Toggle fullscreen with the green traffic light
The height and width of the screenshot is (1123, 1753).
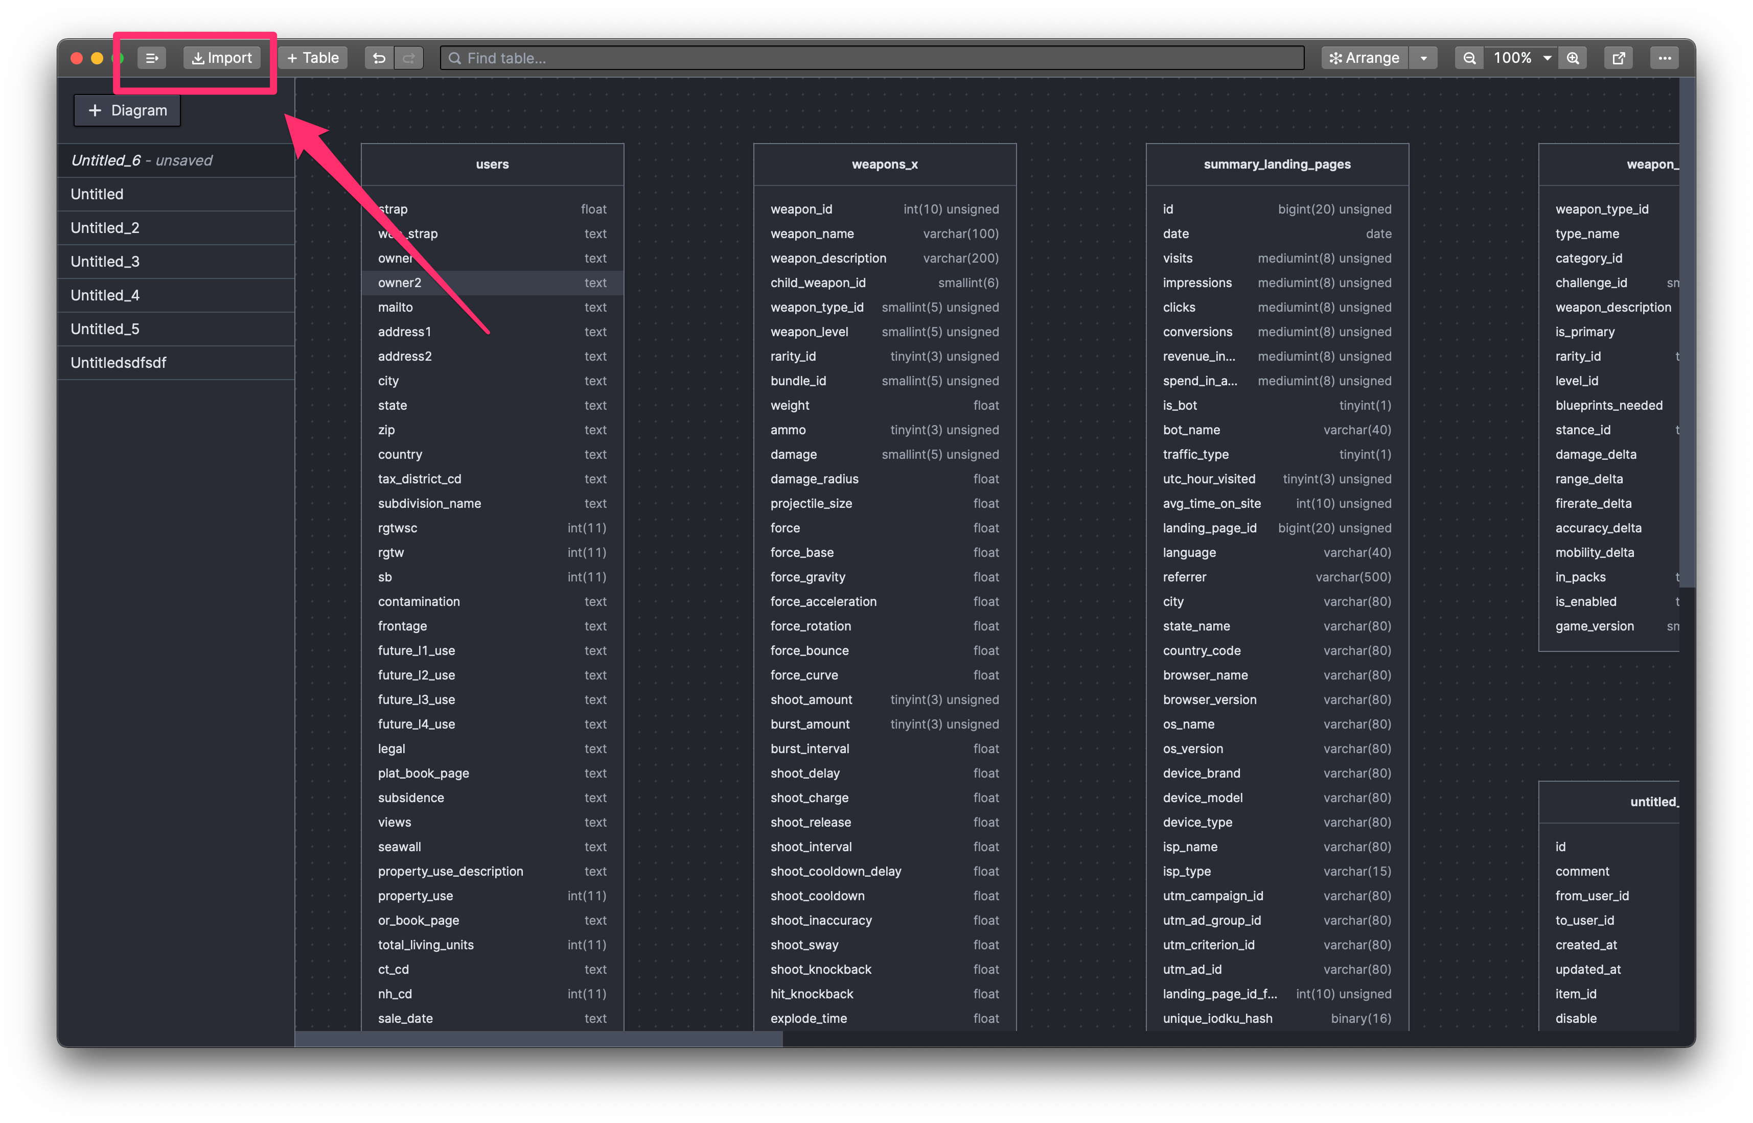[x=118, y=58]
